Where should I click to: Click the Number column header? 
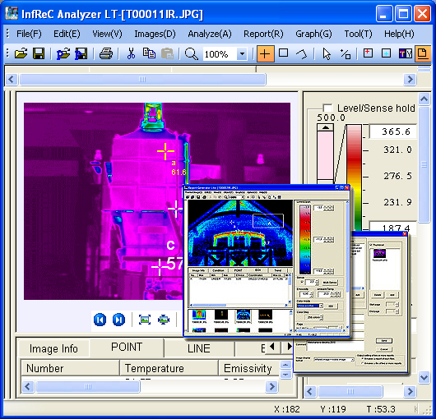(x=70, y=368)
